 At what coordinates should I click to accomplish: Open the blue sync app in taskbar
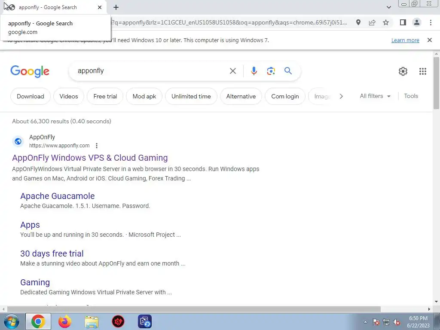145,321
